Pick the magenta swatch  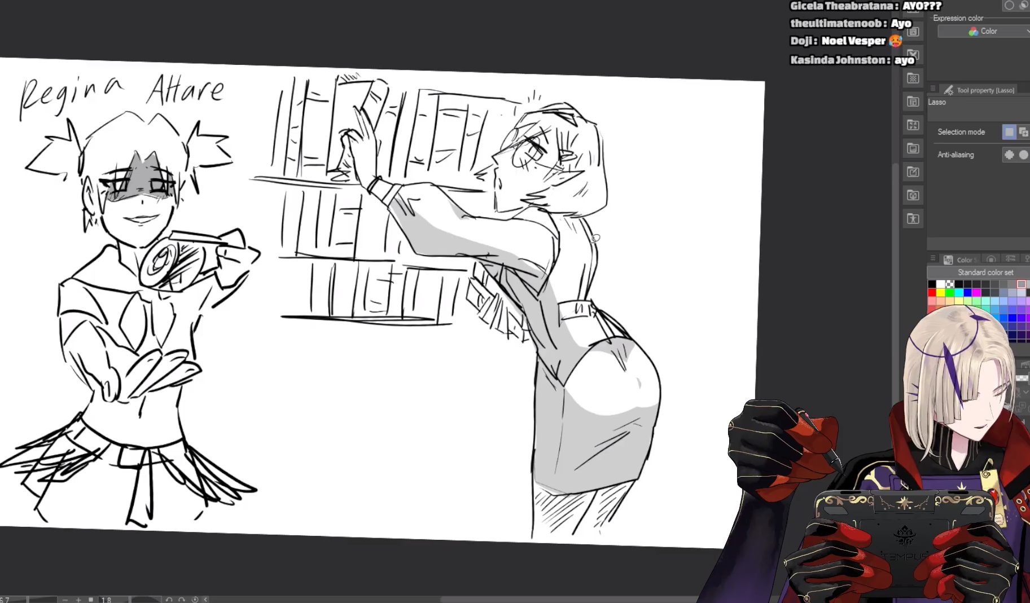coord(976,293)
